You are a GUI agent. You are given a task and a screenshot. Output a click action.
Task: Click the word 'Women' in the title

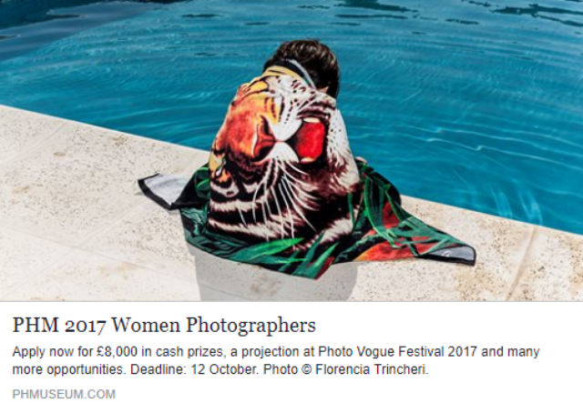pos(146,326)
